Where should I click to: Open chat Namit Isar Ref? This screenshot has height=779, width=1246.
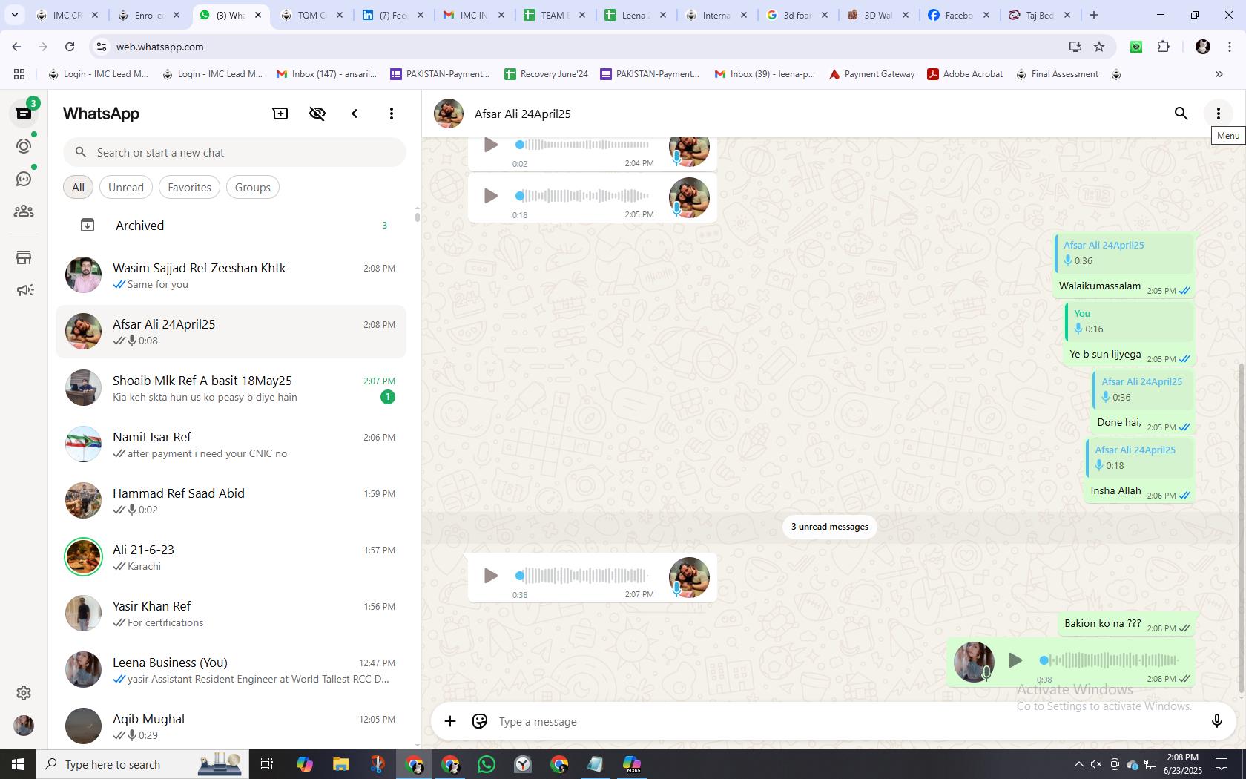point(231,444)
